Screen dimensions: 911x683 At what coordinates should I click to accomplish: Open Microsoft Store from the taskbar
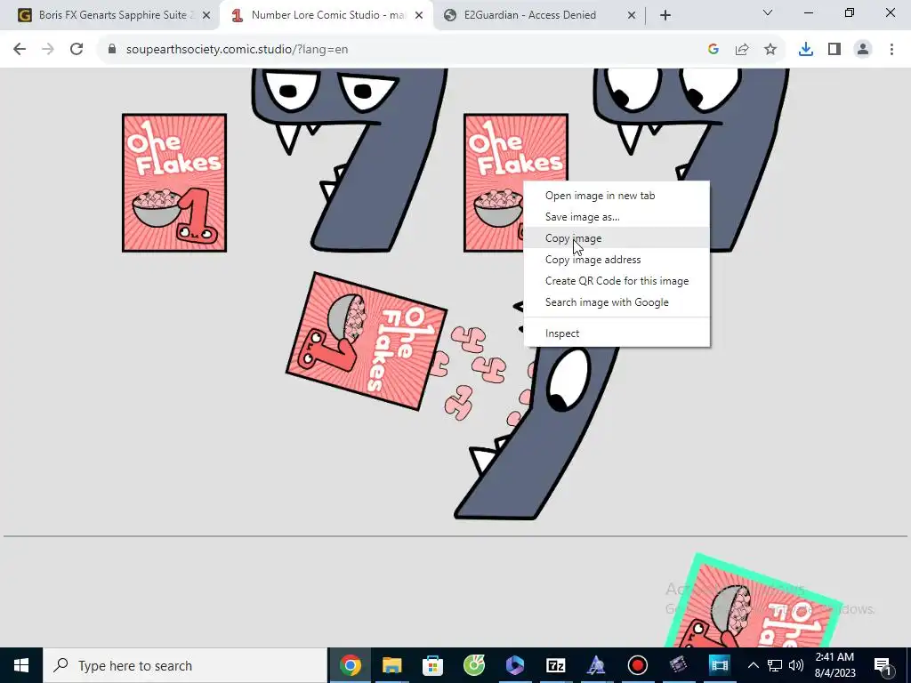pyautogui.click(x=432, y=665)
